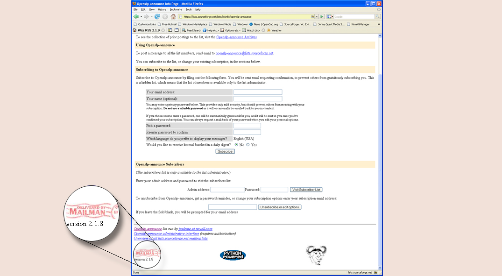Screen dimensions: 502x276
Task: Open the Edit menu
Action: (x=143, y=10)
